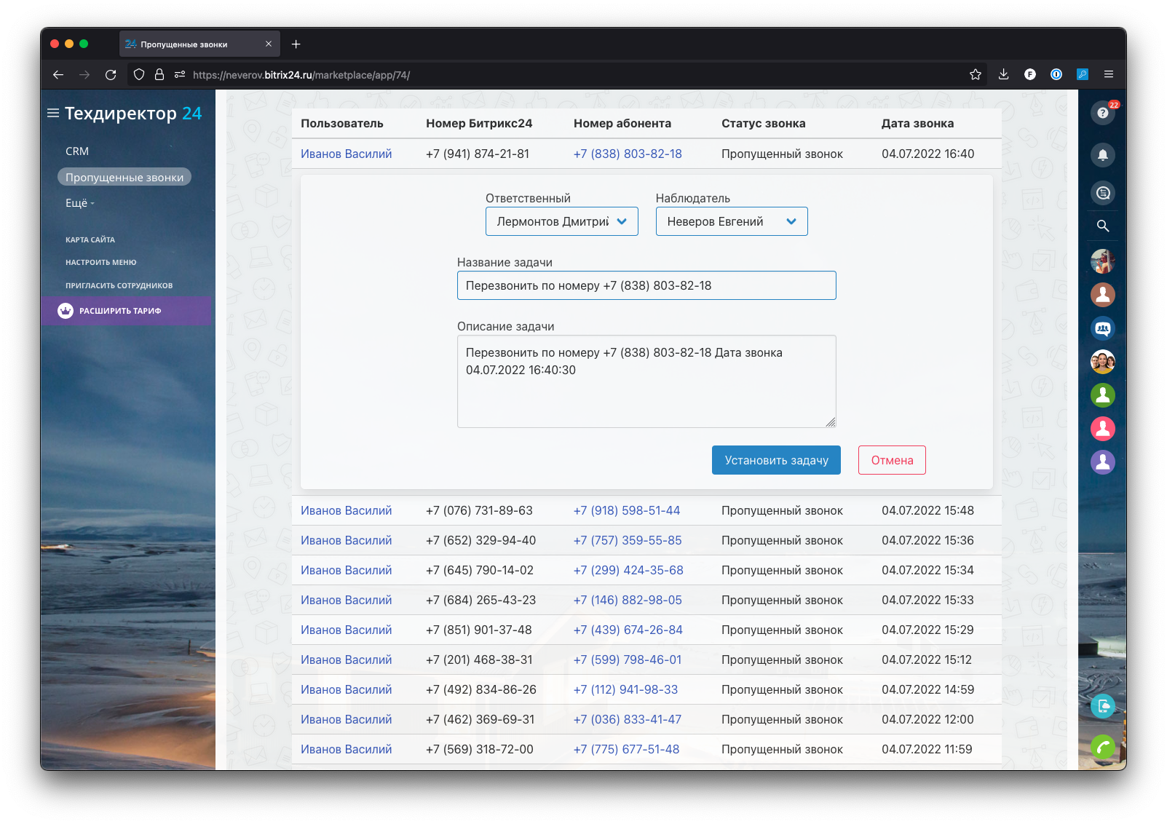Toggle the hamburger menu beside Техдиректор
Screen dimensions: 1167x824
(53, 114)
